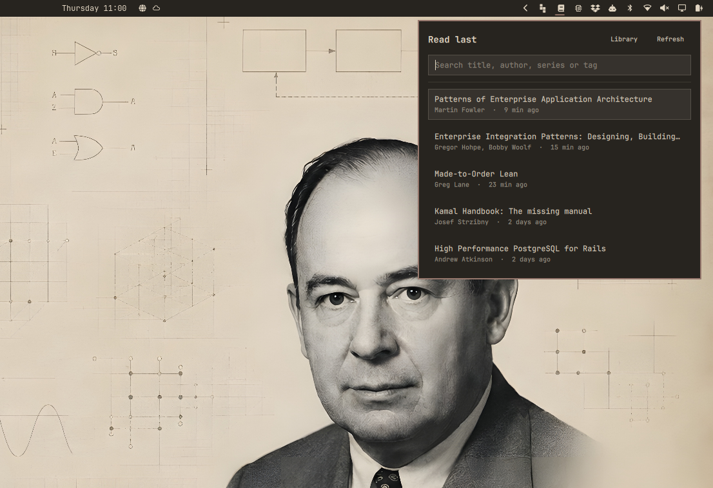Click the tray collapse chevron arrow
713x488 pixels.
525,8
